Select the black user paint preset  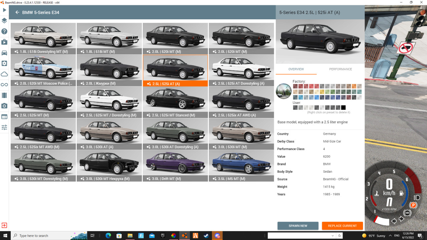pos(343,107)
